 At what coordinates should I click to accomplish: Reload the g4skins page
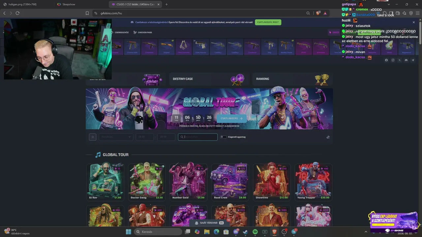tap(17, 13)
